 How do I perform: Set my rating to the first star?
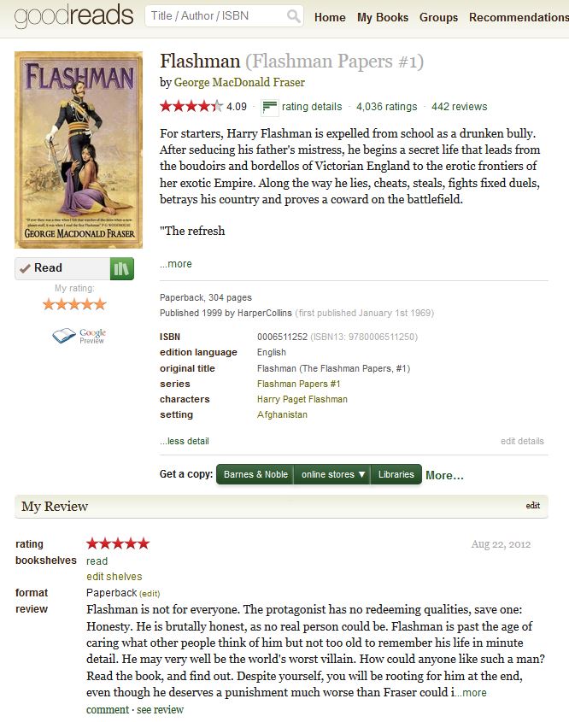tap(49, 304)
